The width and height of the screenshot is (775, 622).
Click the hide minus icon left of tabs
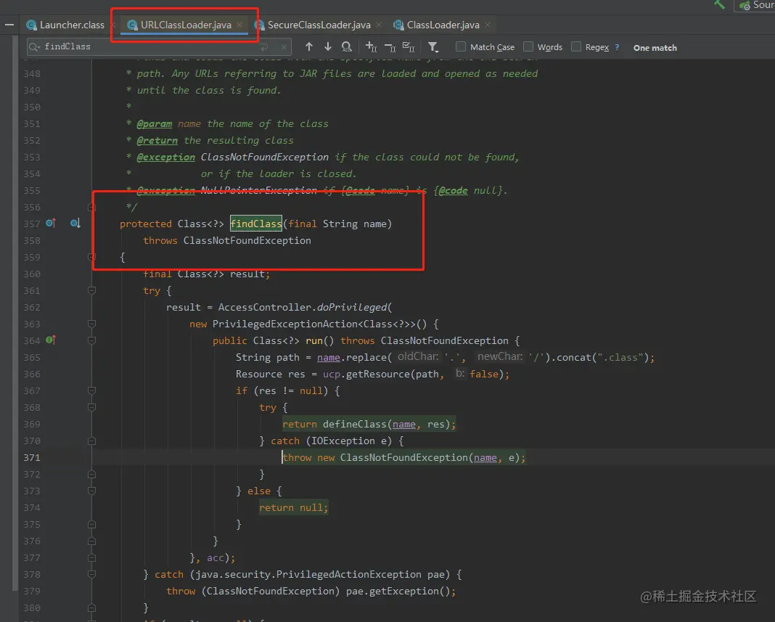(x=9, y=24)
